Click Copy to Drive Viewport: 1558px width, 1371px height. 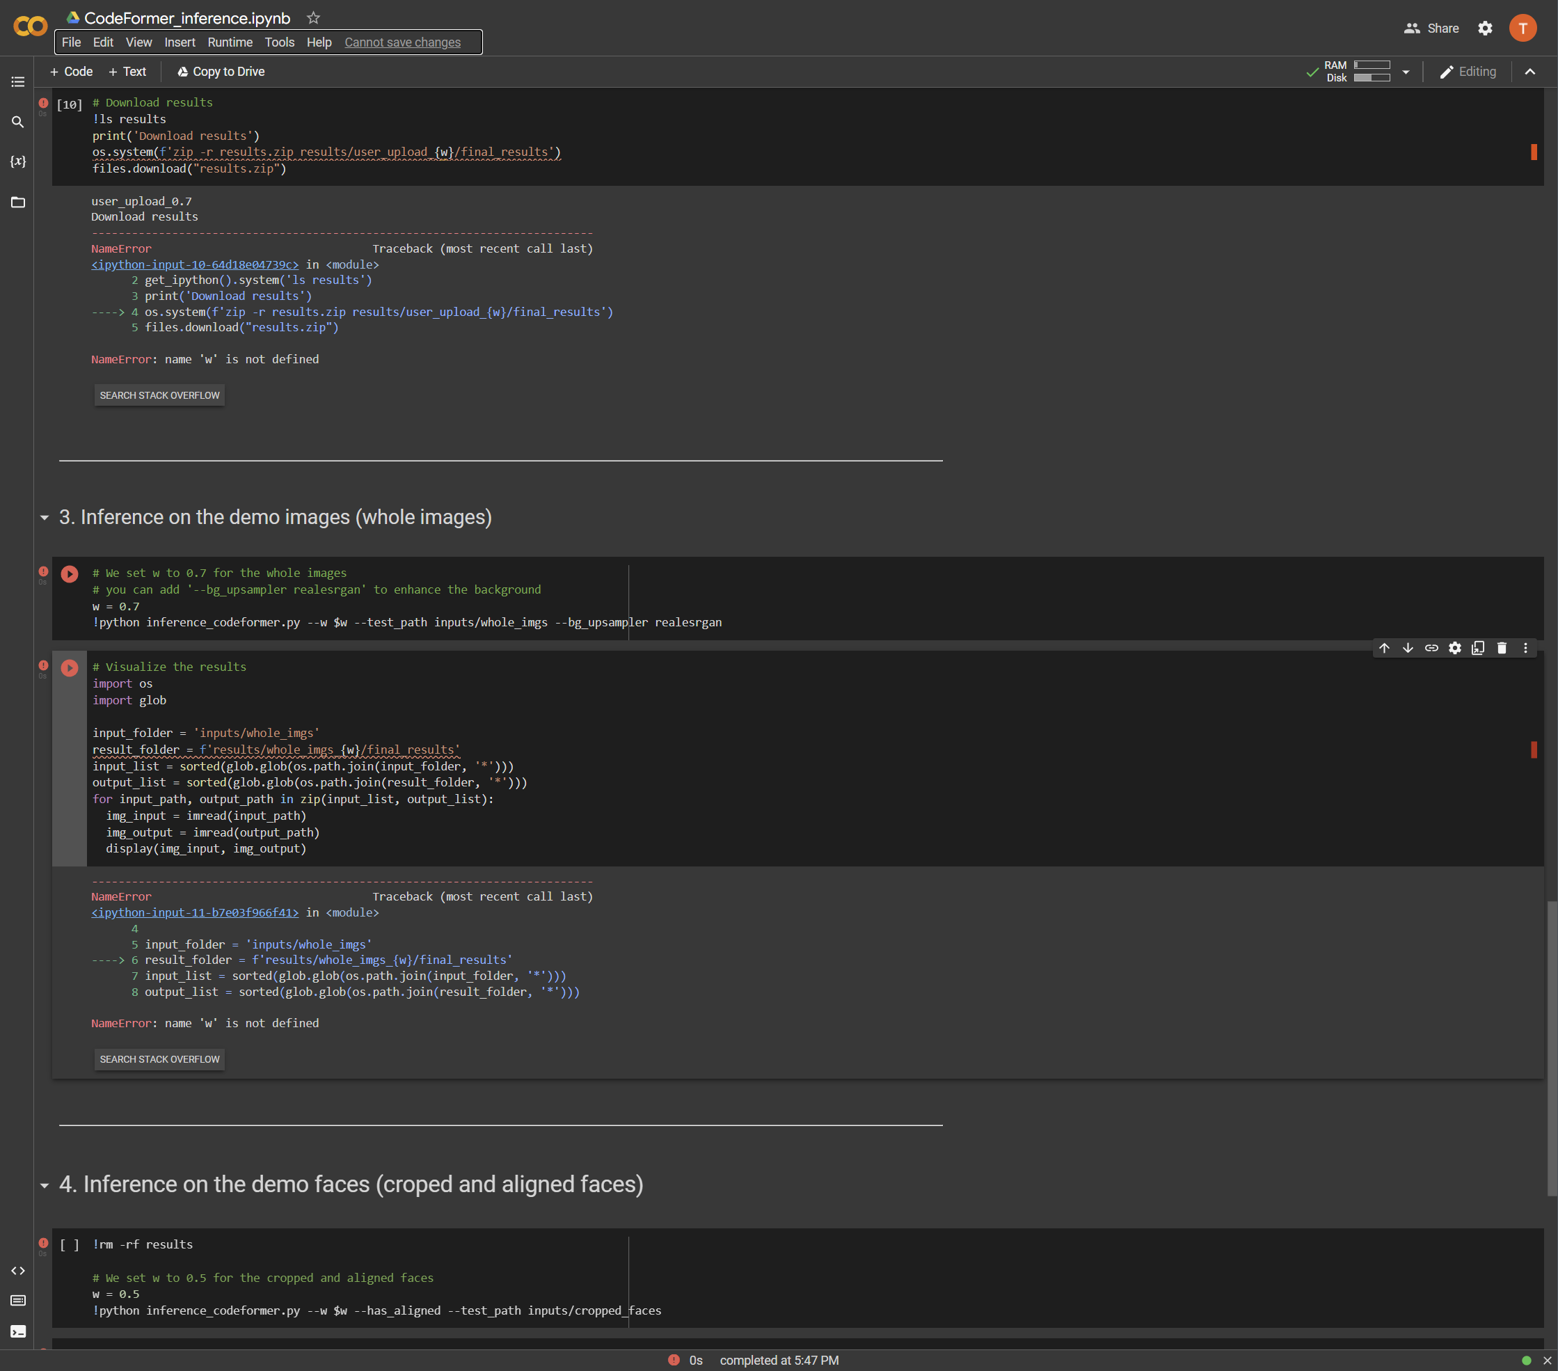click(221, 71)
